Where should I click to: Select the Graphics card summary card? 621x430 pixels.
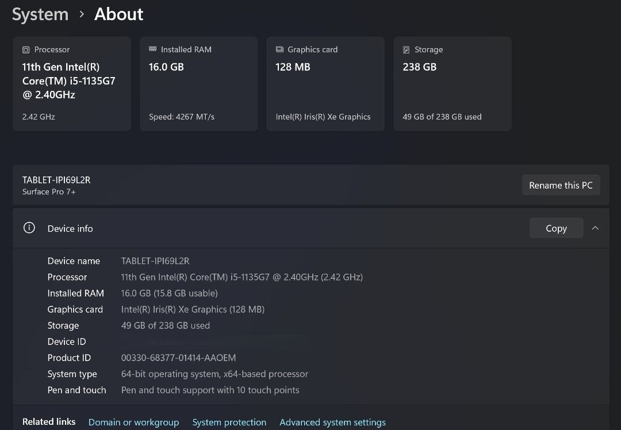325,83
